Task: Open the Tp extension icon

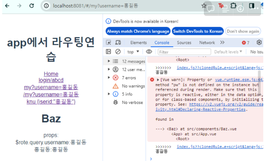Action: tap(221, 6)
